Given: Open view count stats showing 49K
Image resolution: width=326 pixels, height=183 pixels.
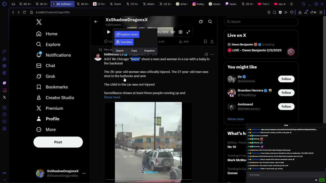Looking at the screenshot, I should [x=184, y=41].
